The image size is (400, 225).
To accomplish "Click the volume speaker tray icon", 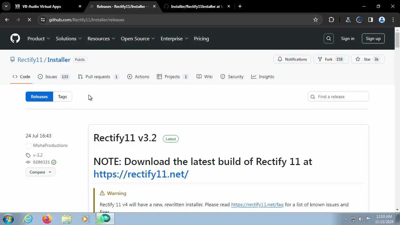I will tap(361, 219).
